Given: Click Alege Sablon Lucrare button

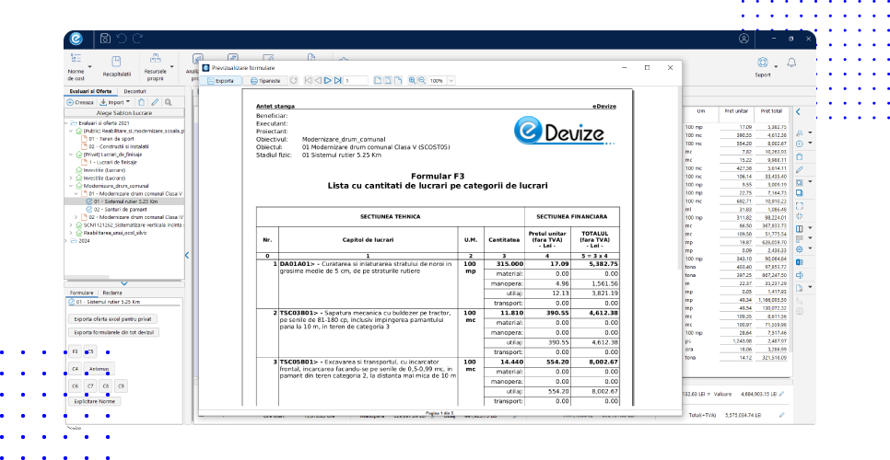Looking at the screenshot, I should click(124, 113).
